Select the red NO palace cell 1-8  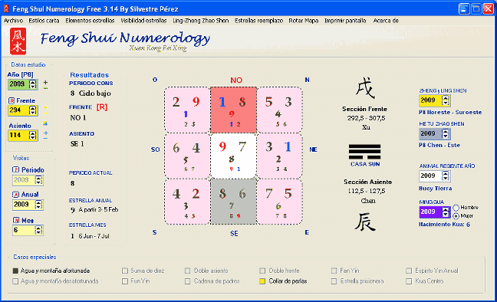pos(234,110)
